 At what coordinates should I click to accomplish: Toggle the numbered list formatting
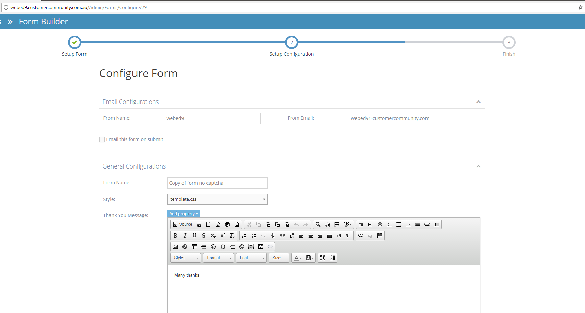click(244, 235)
